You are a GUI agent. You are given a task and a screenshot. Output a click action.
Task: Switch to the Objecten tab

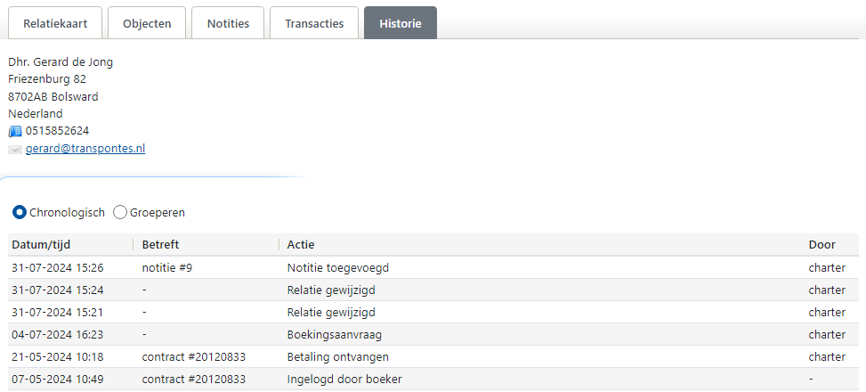tap(147, 24)
